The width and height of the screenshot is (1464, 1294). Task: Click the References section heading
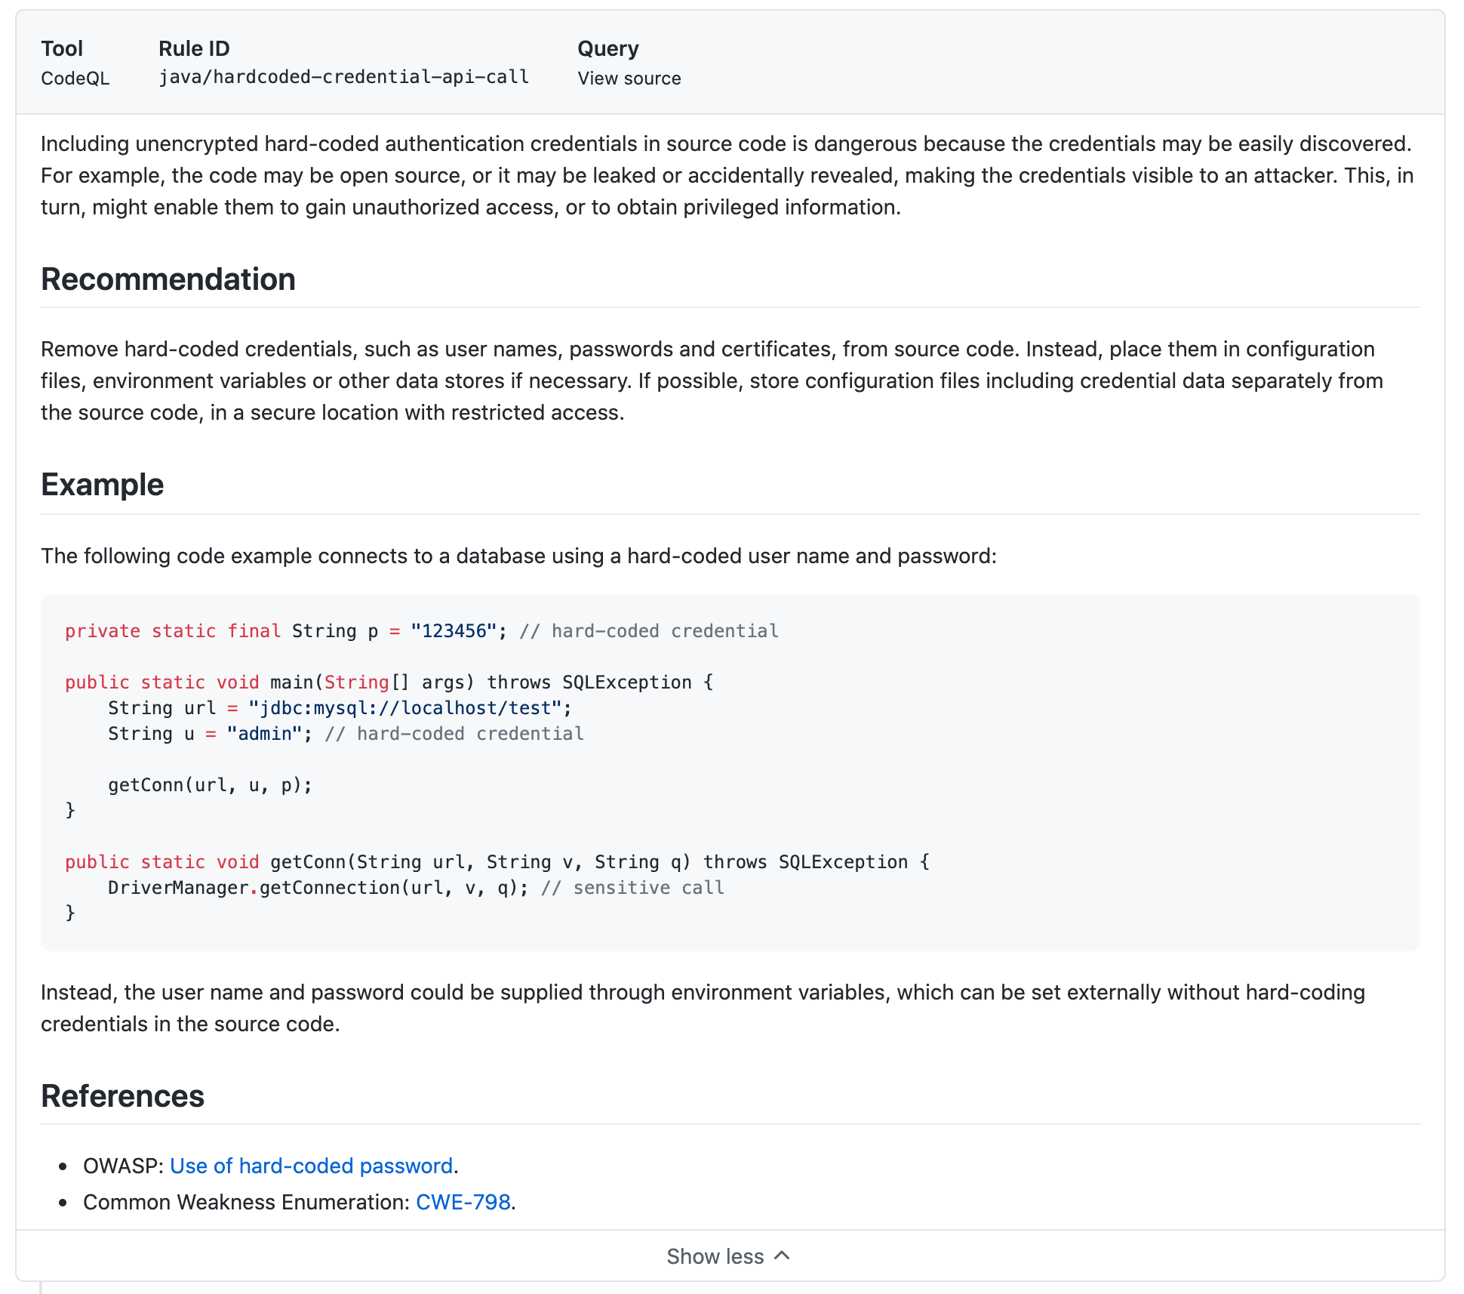[x=122, y=1096]
